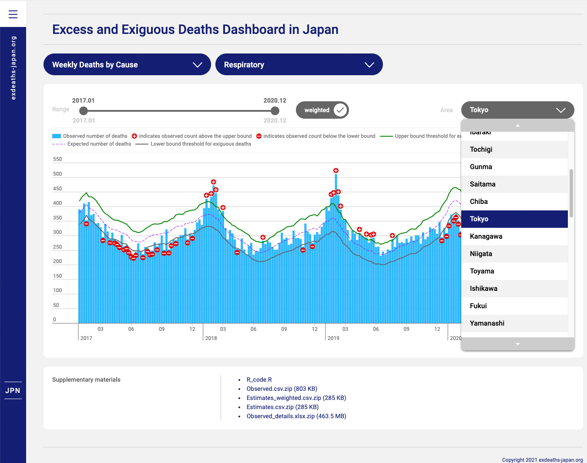Click the range slider end handle
The height and width of the screenshot is (463, 587).
pyautogui.click(x=275, y=111)
